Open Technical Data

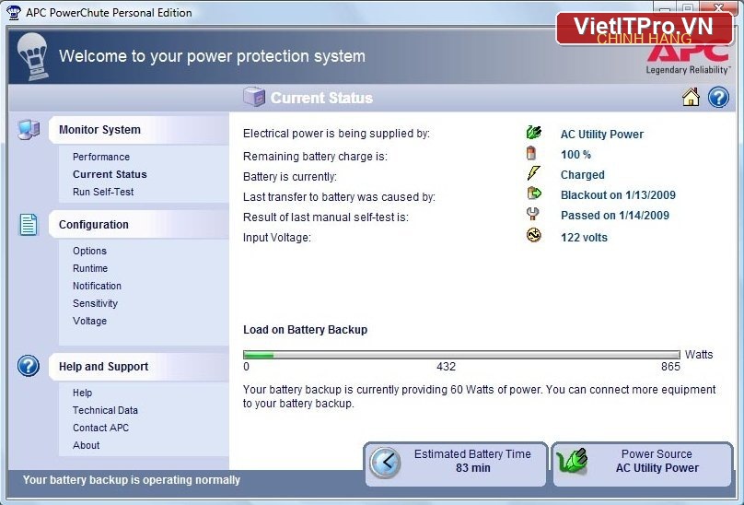click(x=105, y=410)
